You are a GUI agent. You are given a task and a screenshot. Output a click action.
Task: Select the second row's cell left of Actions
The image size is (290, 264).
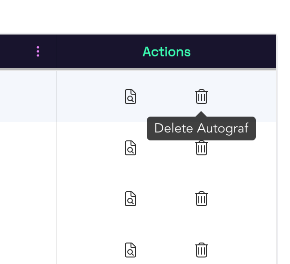[28, 148]
